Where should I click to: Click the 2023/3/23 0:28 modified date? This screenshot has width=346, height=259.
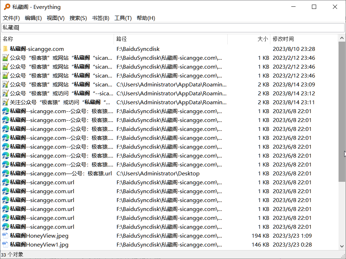[x=292, y=245]
